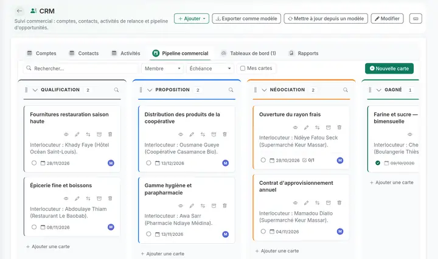Mark Fournitures restauration card as complete

[34, 163]
